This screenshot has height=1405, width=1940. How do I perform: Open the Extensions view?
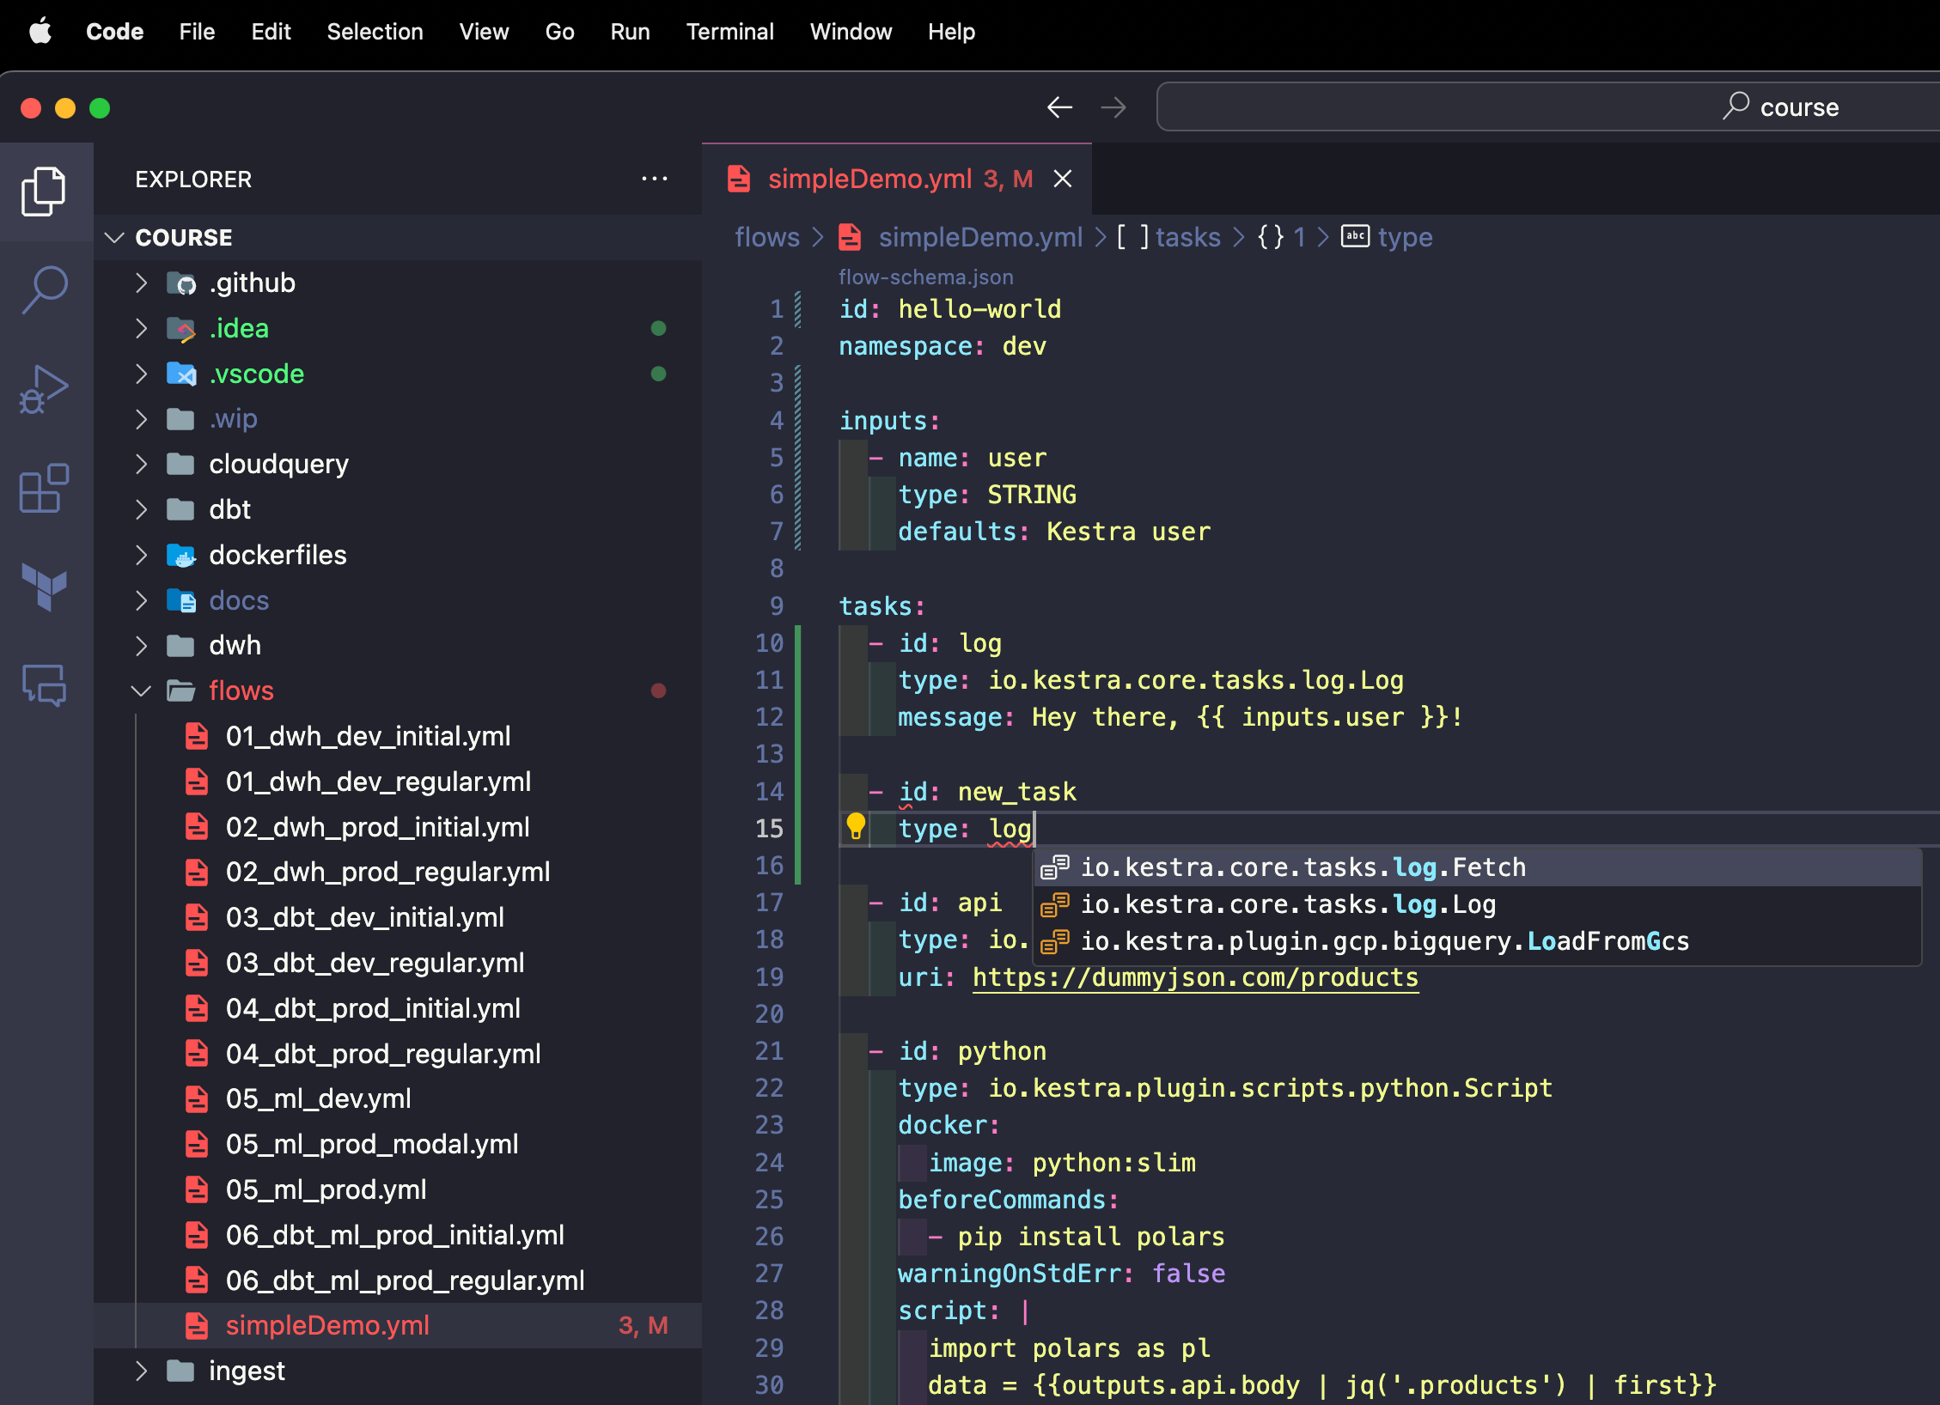click(x=44, y=488)
